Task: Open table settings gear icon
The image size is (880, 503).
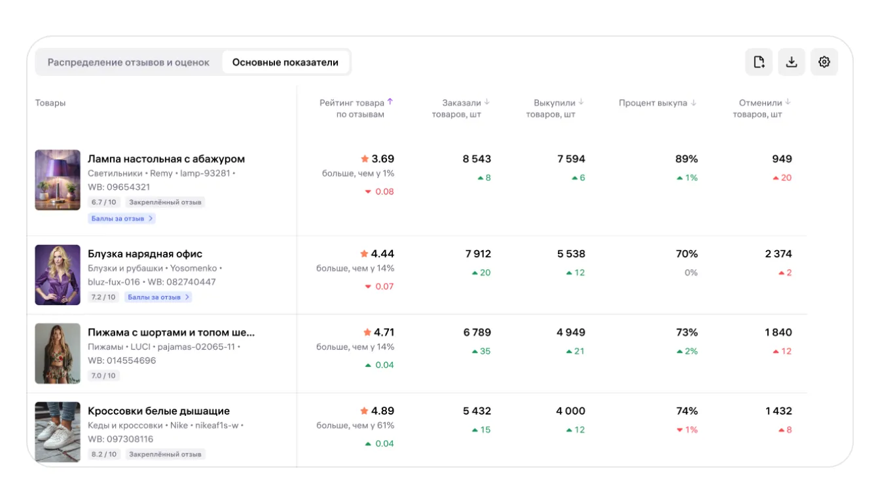Action: (824, 62)
